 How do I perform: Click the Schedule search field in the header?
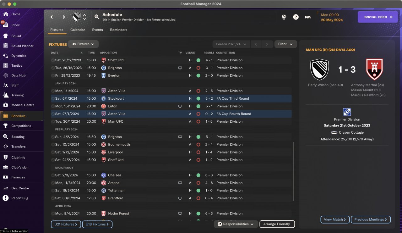(183, 17)
